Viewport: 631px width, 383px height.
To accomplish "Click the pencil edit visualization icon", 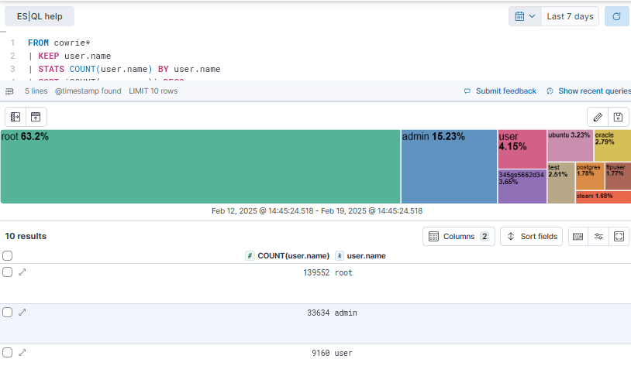I will (596, 117).
